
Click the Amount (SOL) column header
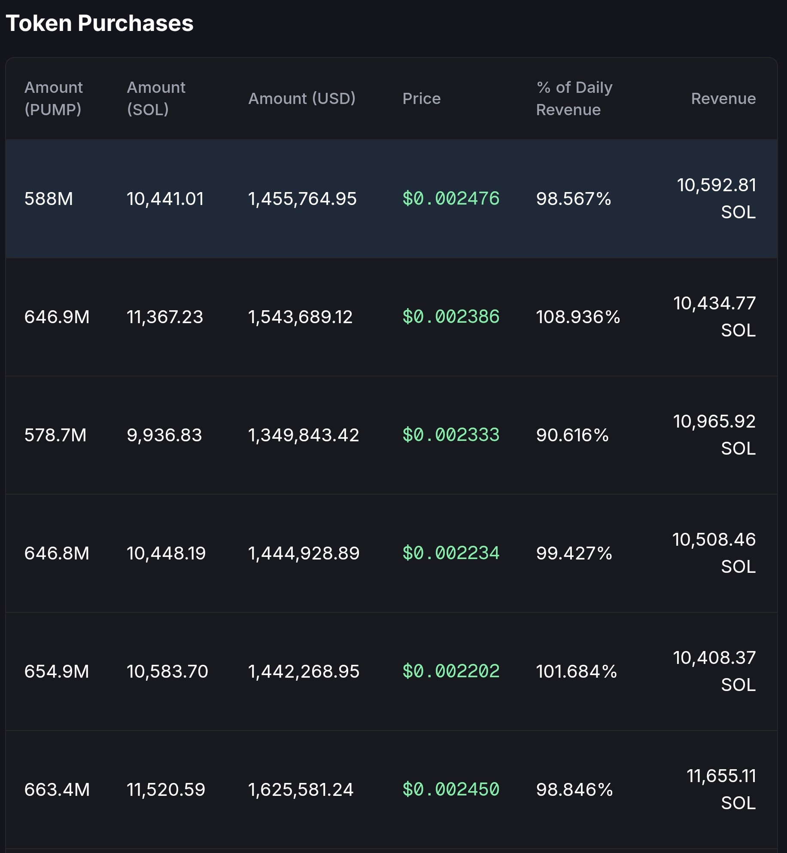(x=156, y=98)
